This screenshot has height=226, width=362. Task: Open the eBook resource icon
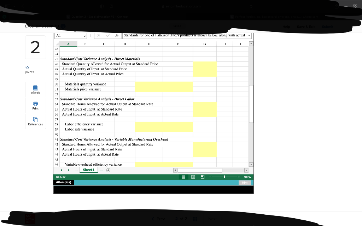coord(35,88)
